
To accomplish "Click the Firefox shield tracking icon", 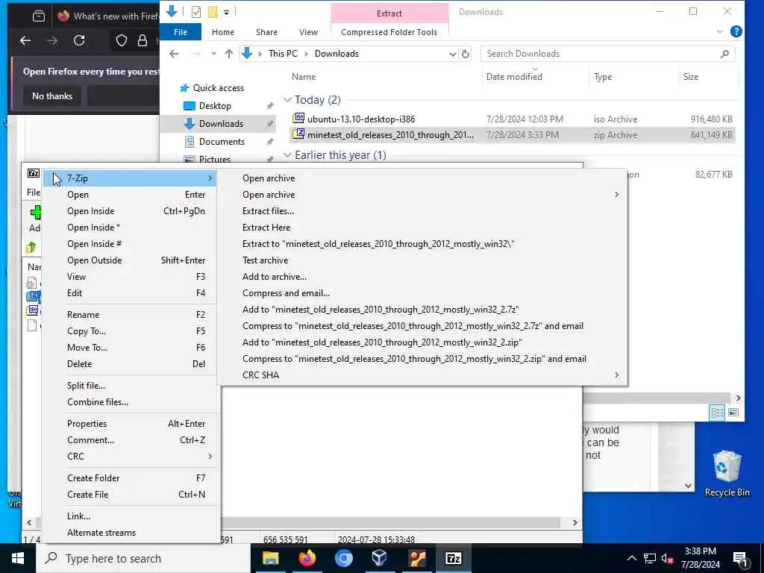I will [122, 40].
